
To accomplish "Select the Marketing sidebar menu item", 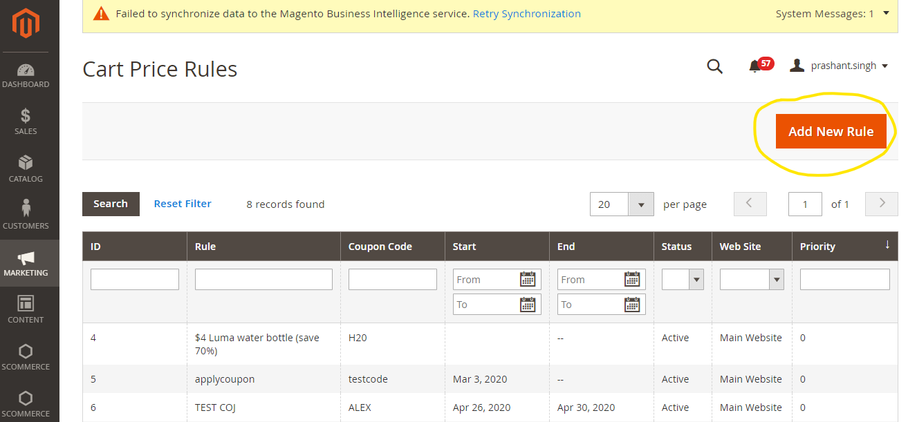I will (x=26, y=263).
